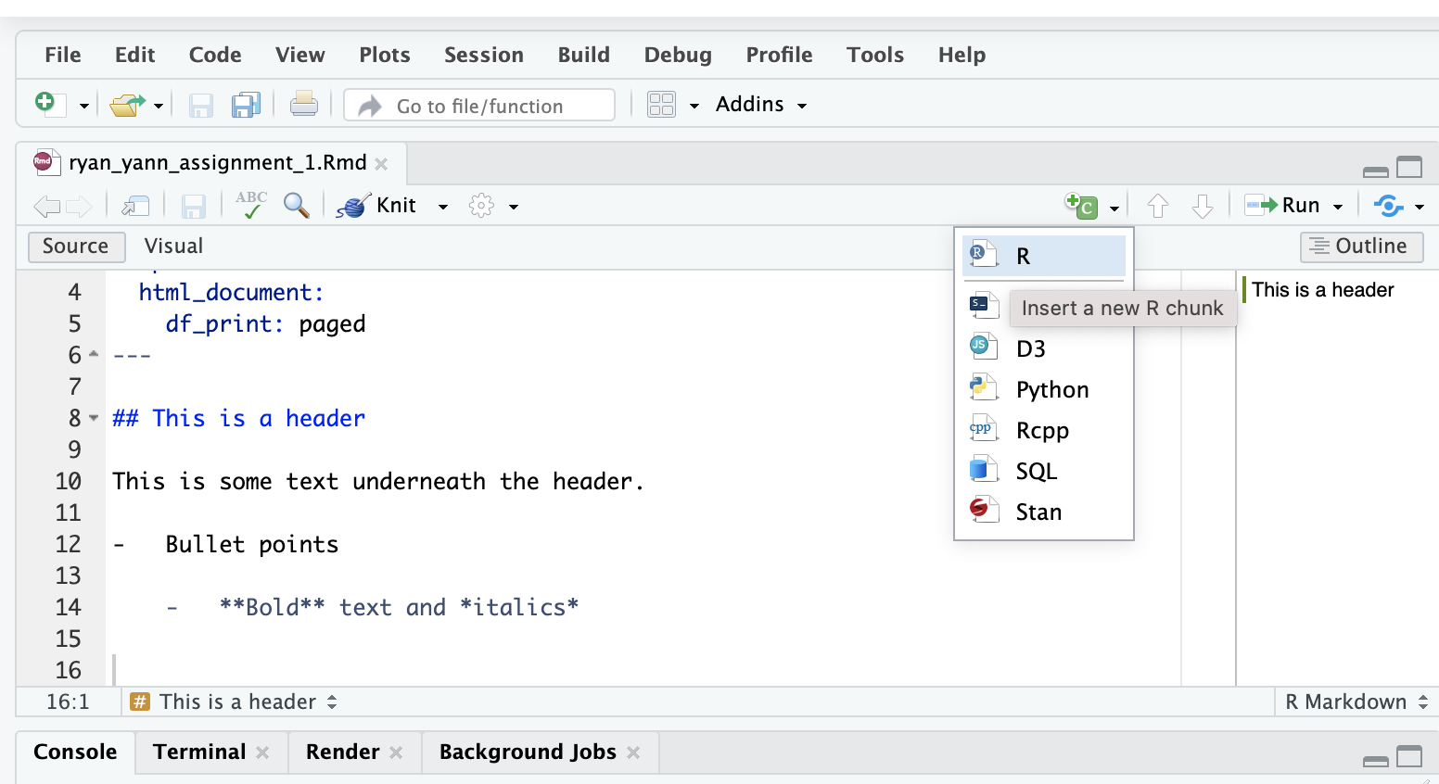The image size is (1439, 784).
Task: Toggle the document Outline pane
Action: [1360, 247]
